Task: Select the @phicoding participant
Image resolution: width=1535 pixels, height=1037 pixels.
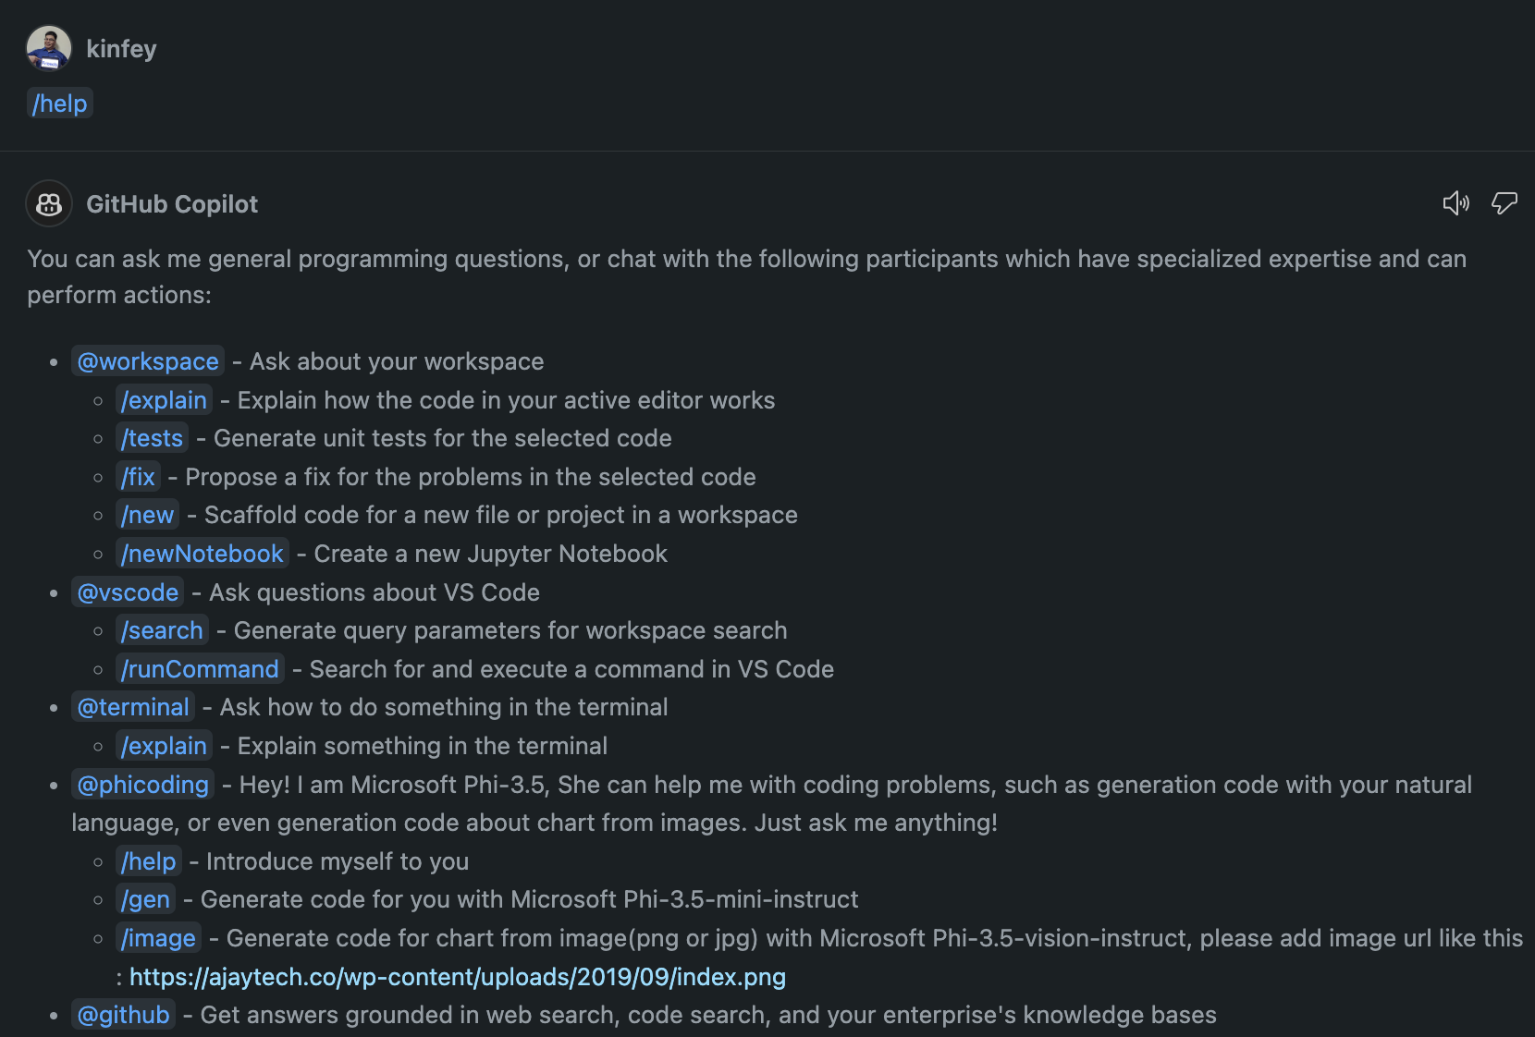Action: pos(143,785)
